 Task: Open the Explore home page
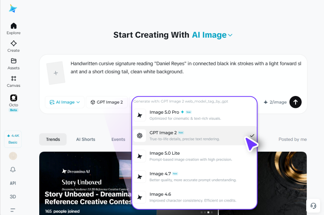click(x=13, y=29)
